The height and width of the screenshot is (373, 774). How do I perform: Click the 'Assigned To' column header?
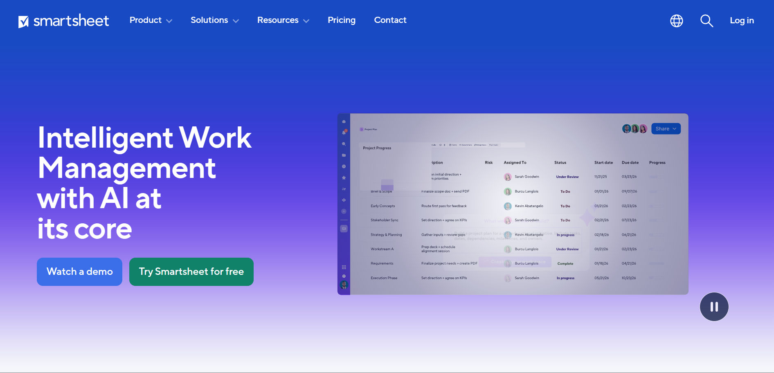(x=515, y=163)
